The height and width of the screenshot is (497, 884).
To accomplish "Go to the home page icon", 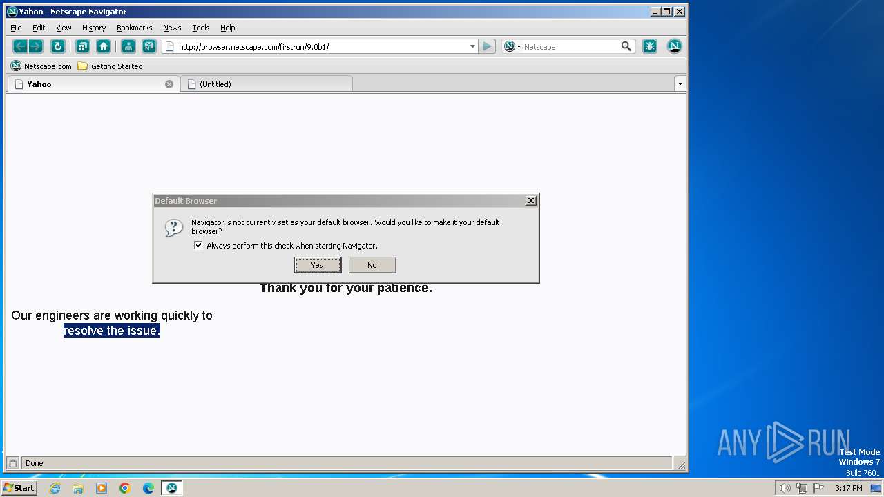I will [104, 46].
